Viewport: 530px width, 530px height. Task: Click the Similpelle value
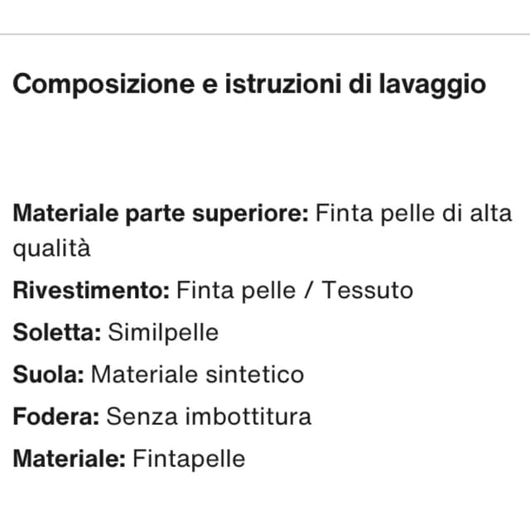point(163,333)
